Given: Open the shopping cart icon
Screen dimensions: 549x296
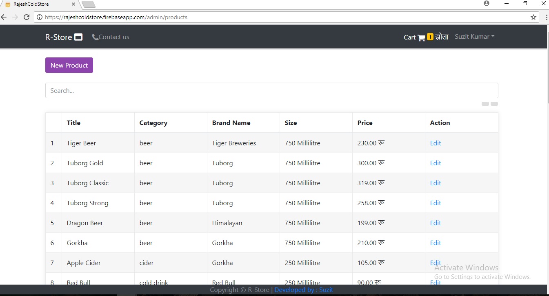Looking at the screenshot, I should coord(421,37).
